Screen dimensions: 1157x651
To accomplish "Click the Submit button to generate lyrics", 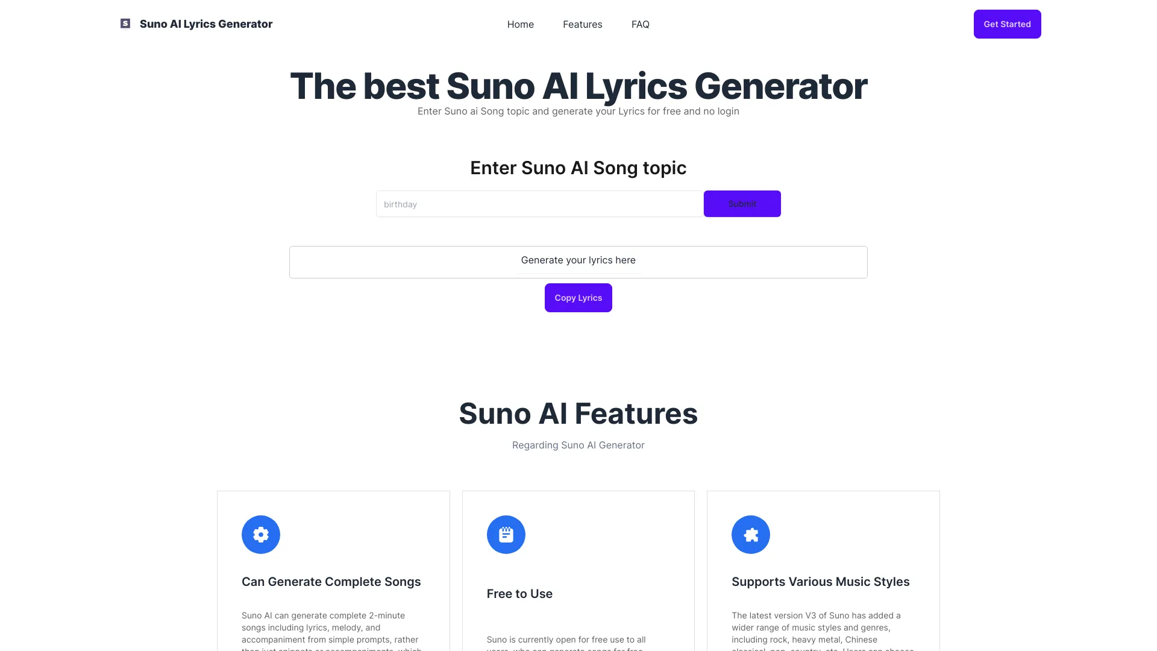I will tap(741, 204).
